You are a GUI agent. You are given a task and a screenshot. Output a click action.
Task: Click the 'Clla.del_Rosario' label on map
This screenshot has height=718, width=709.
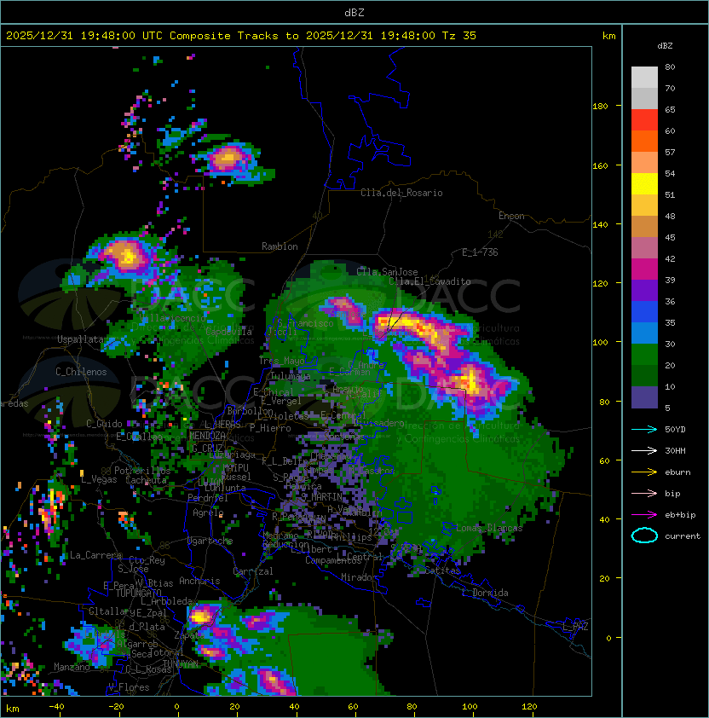click(401, 193)
